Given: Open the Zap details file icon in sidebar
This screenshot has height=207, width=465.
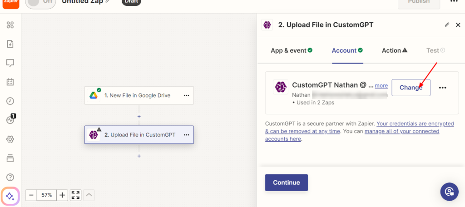Looking at the screenshot, I should (x=10, y=44).
